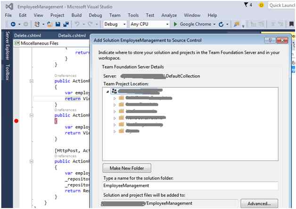Open the New Project dropdown arrow
Image resolution: width=296 pixels, height=209 pixels.
(43, 24)
